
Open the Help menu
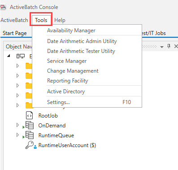60,20
